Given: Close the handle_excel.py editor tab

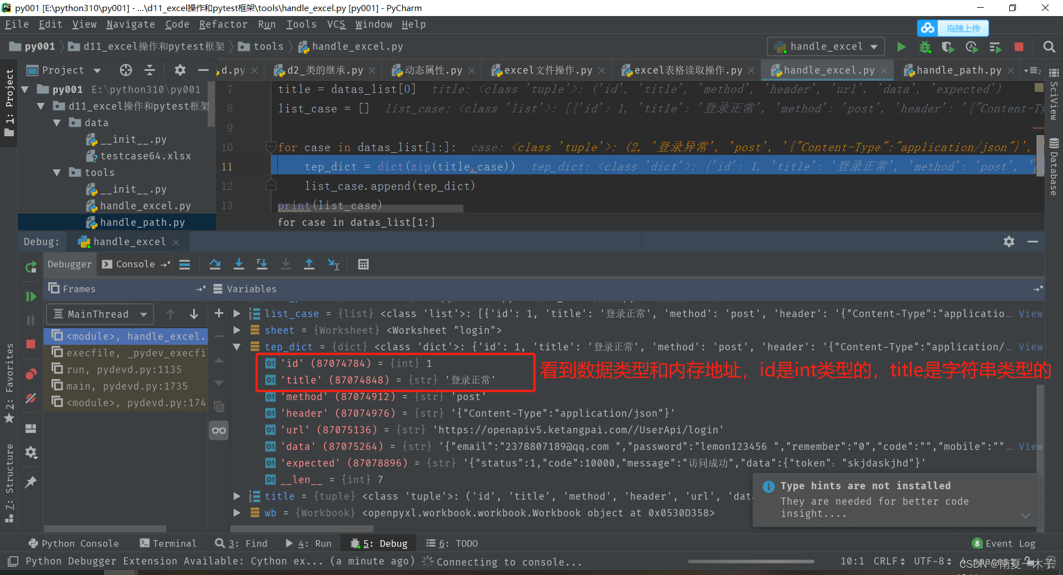Looking at the screenshot, I should pos(884,71).
